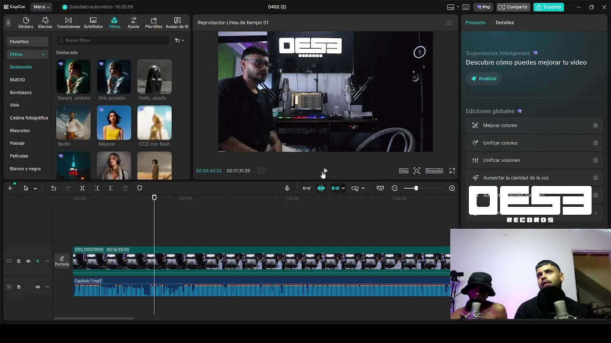The width and height of the screenshot is (611, 343).
Task: Select the Blanco y negro filter category
Action: pyautogui.click(x=25, y=169)
